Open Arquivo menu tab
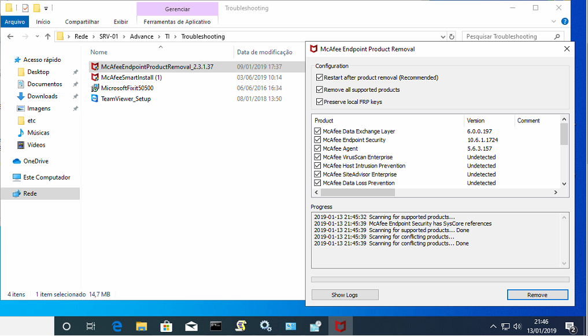The height and width of the screenshot is (336, 588). [x=14, y=22]
